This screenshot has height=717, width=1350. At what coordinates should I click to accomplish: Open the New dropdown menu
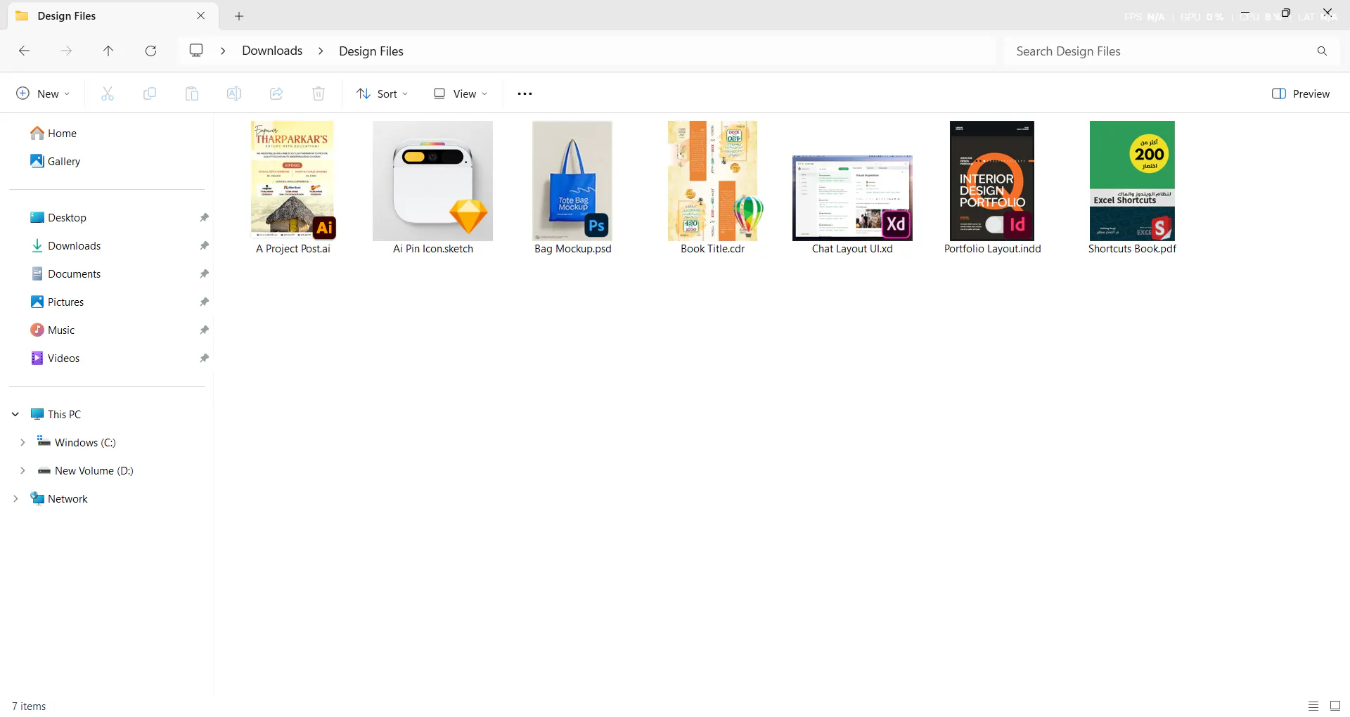(x=43, y=93)
